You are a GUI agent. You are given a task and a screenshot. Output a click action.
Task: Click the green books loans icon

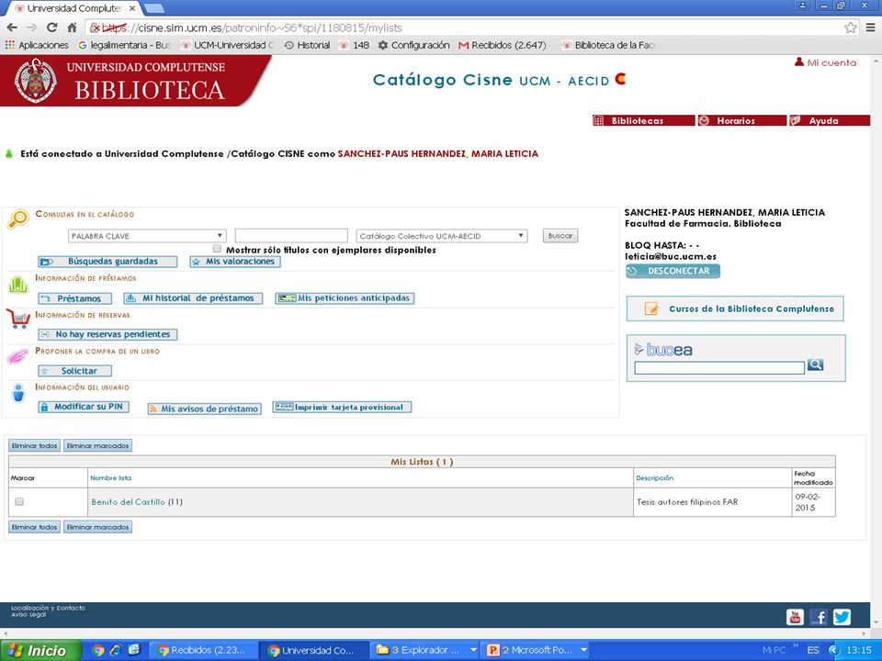pyautogui.click(x=18, y=285)
